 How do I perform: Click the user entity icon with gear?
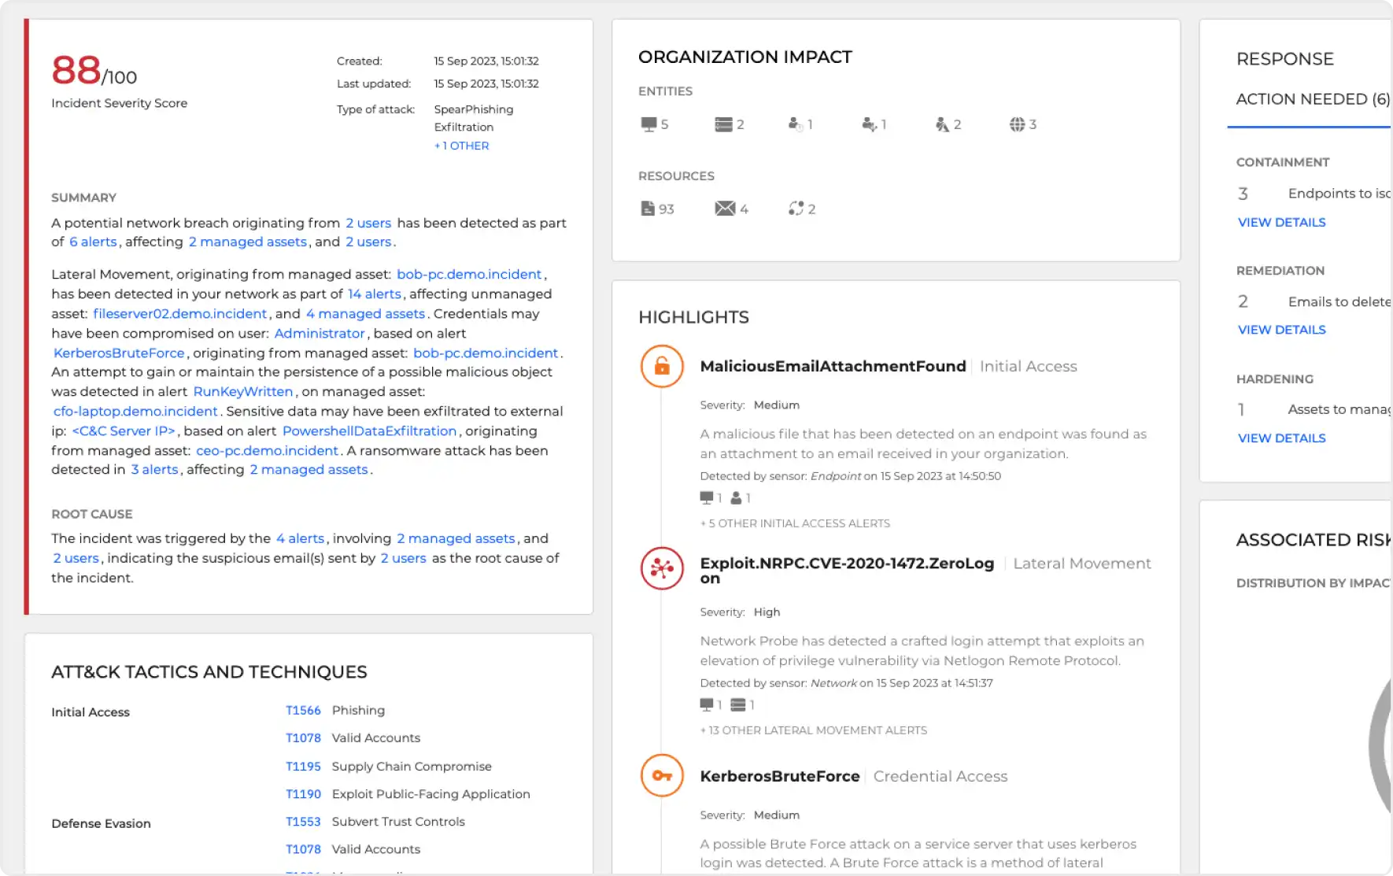(795, 124)
